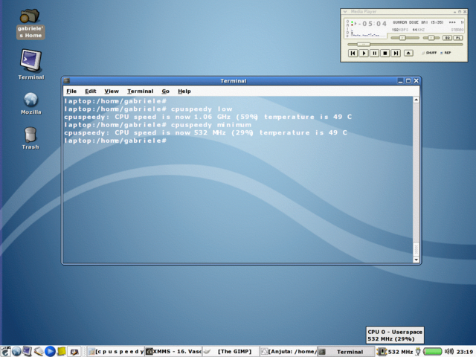The height and width of the screenshot is (357, 476).
Task: Click the open book panel launcher
Action: point(39,351)
